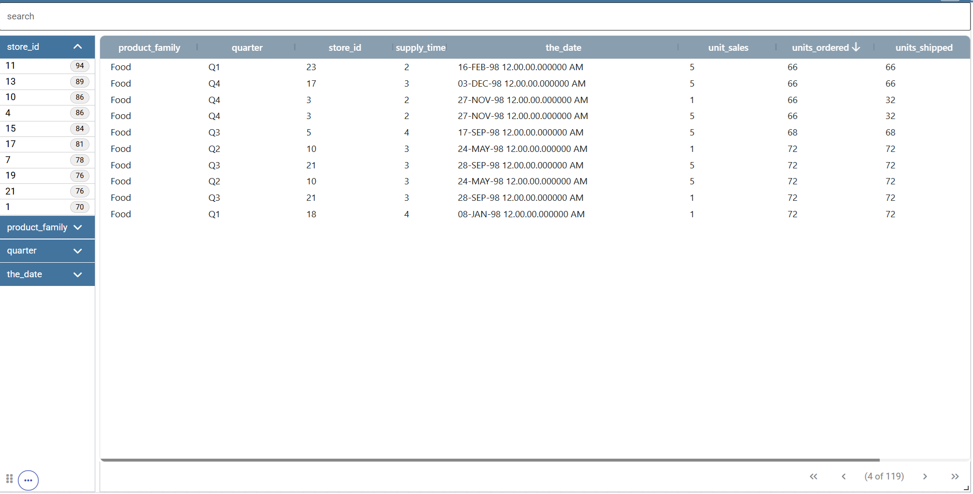Go to the next page

coord(925,477)
